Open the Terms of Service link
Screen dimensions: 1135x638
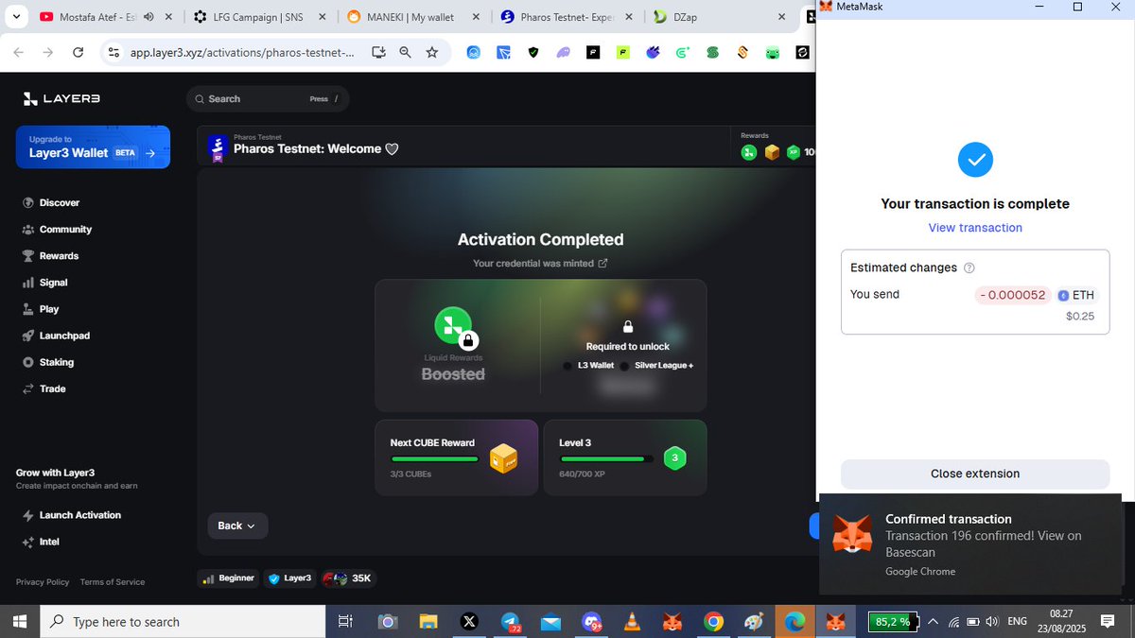point(113,582)
